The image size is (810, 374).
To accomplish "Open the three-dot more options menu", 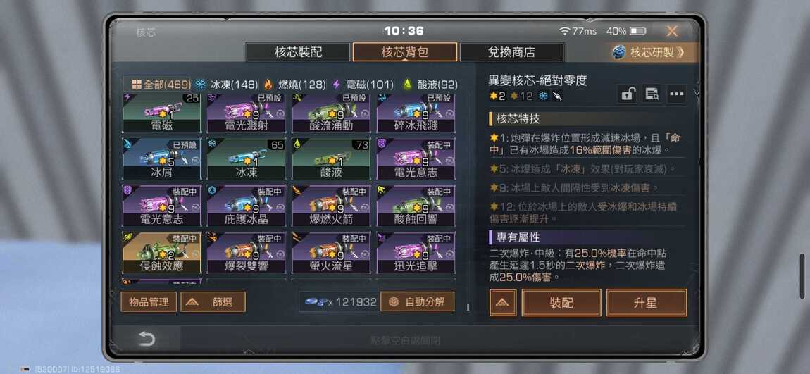I will (677, 94).
